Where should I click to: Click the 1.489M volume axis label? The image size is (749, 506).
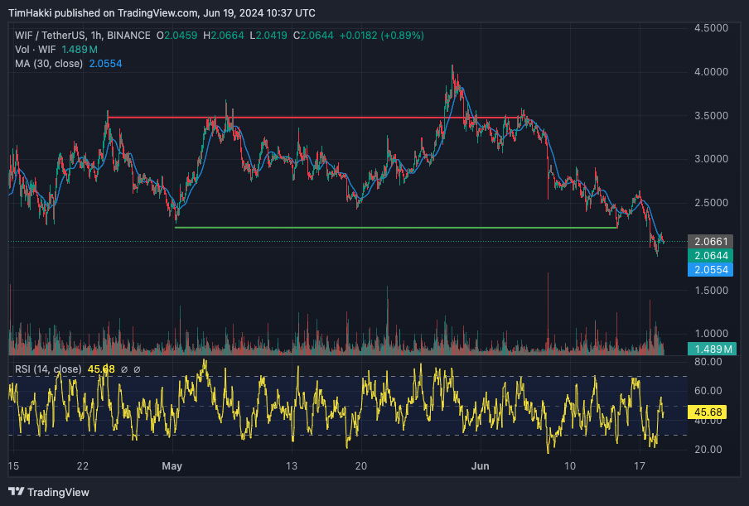(x=711, y=349)
